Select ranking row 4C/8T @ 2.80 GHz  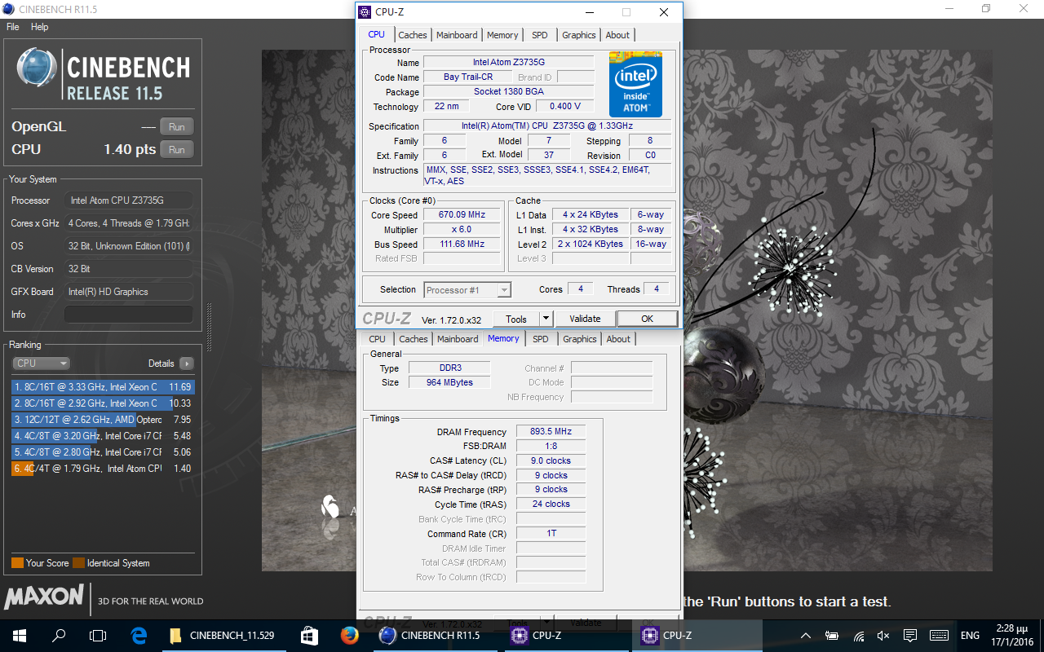click(103, 452)
